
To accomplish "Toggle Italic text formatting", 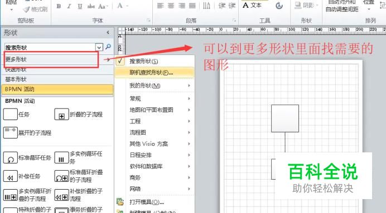I will pos(69,6).
